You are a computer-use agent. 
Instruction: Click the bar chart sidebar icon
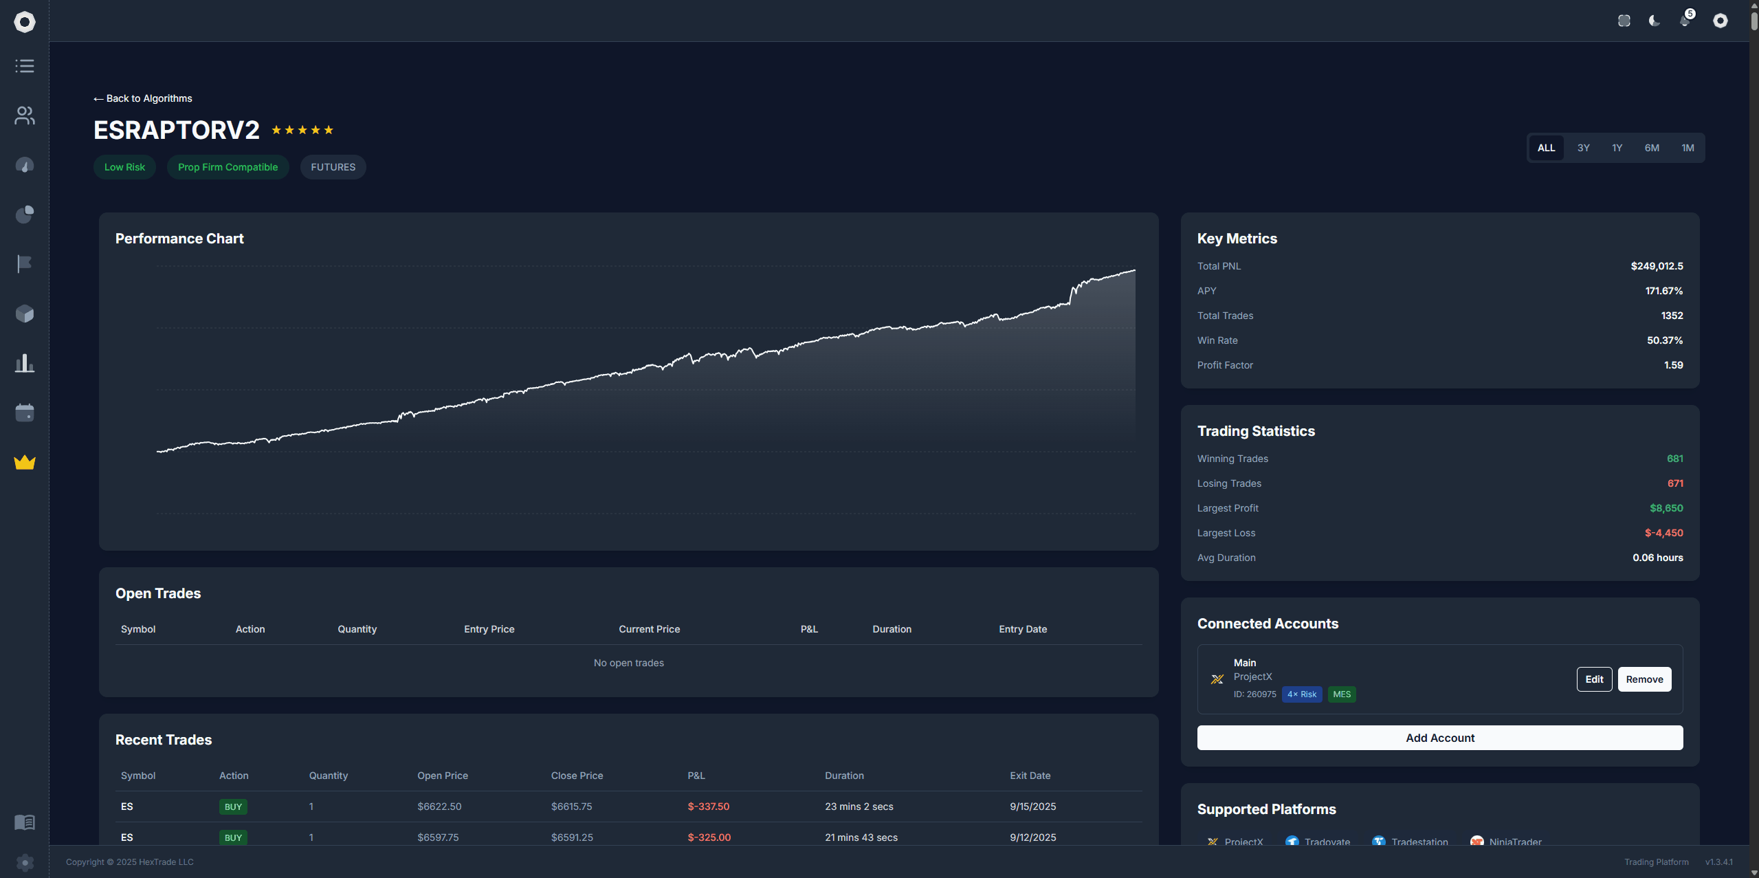tap(25, 363)
